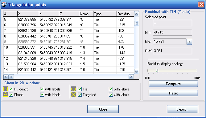Select row with name *15

click(x=86, y=64)
